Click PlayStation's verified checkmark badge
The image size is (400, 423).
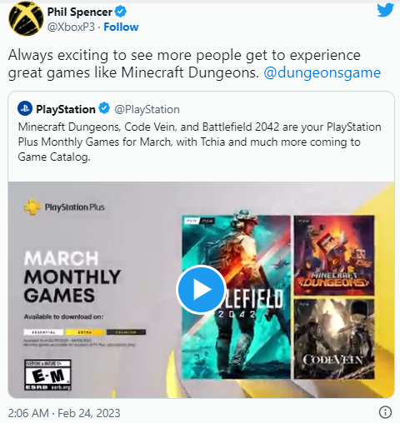[x=104, y=108]
